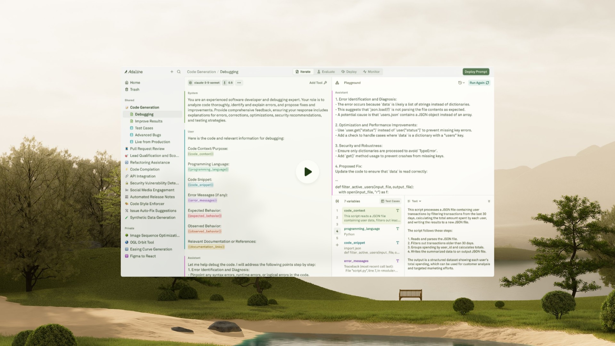Viewport: 615px width, 346px height.
Task: Click the T type icon for code_context
Action: coord(398,210)
